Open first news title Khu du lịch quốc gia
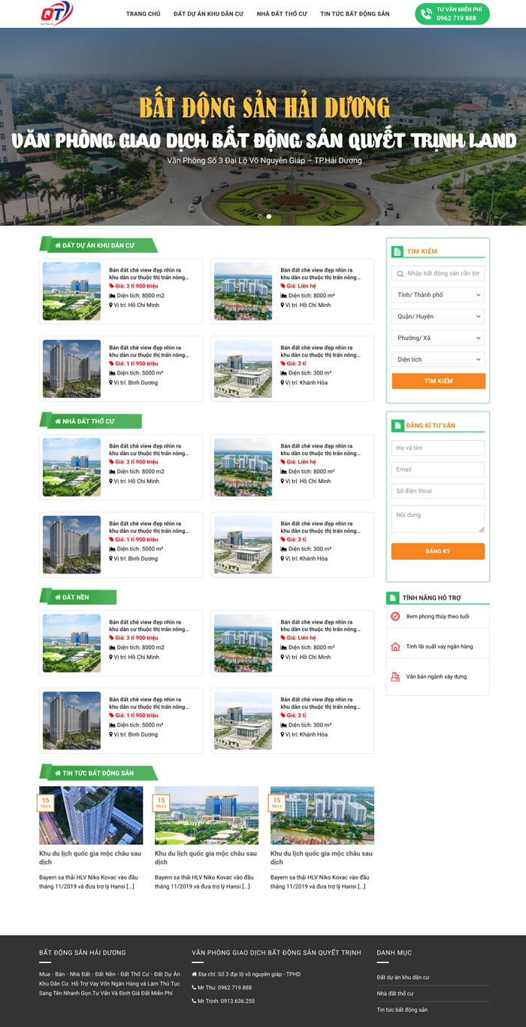 [90, 858]
